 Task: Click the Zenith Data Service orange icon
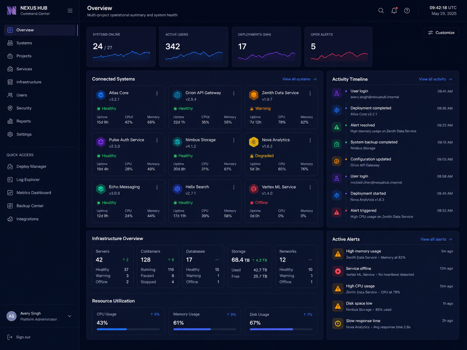click(254, 95)
